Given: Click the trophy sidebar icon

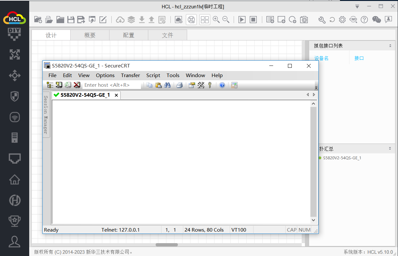Looking at the screenshot, I should click(x=14, y=220).
